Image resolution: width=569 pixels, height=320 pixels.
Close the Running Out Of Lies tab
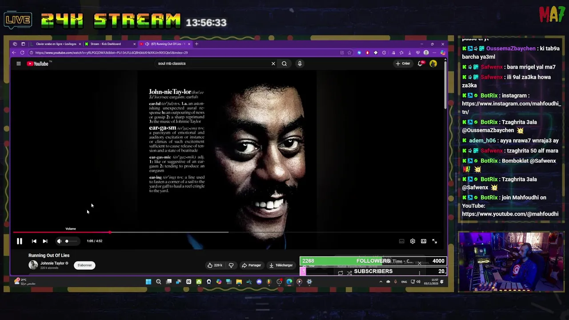(x=189, y=44)
